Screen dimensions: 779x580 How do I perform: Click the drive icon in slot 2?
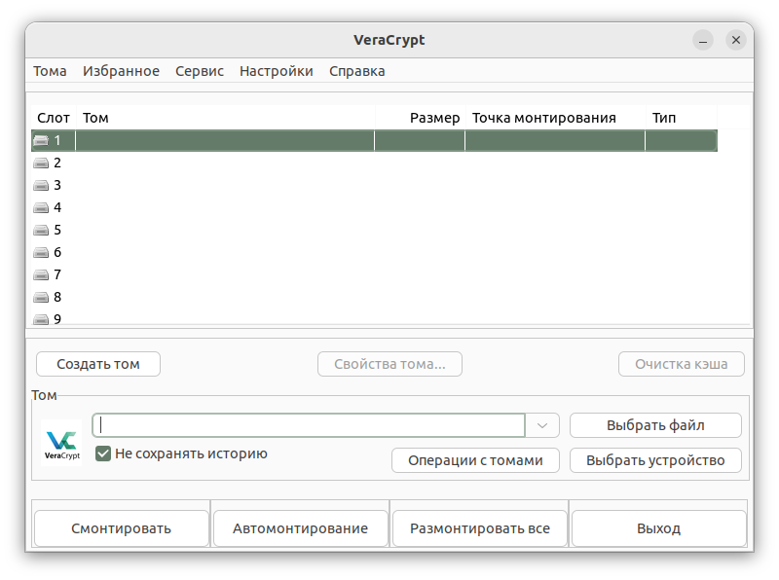tap(41, 163)
